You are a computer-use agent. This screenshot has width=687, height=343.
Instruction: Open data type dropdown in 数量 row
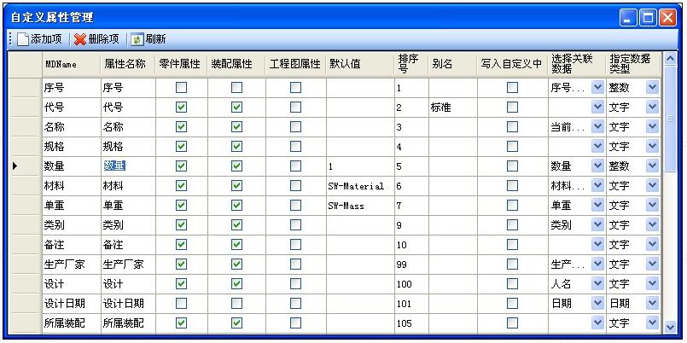pyautogui.click(x=652, y=166)
